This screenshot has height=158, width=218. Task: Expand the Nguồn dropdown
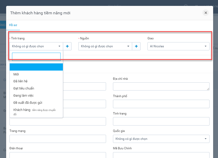click(105, 46)
